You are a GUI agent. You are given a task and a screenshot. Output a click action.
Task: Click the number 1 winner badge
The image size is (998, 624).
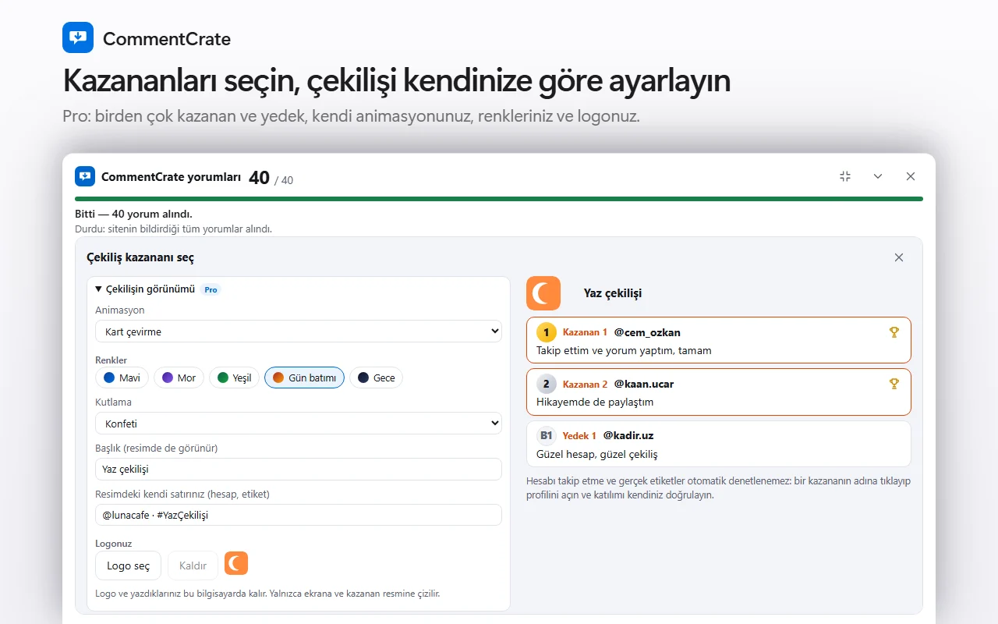[547, 332]
